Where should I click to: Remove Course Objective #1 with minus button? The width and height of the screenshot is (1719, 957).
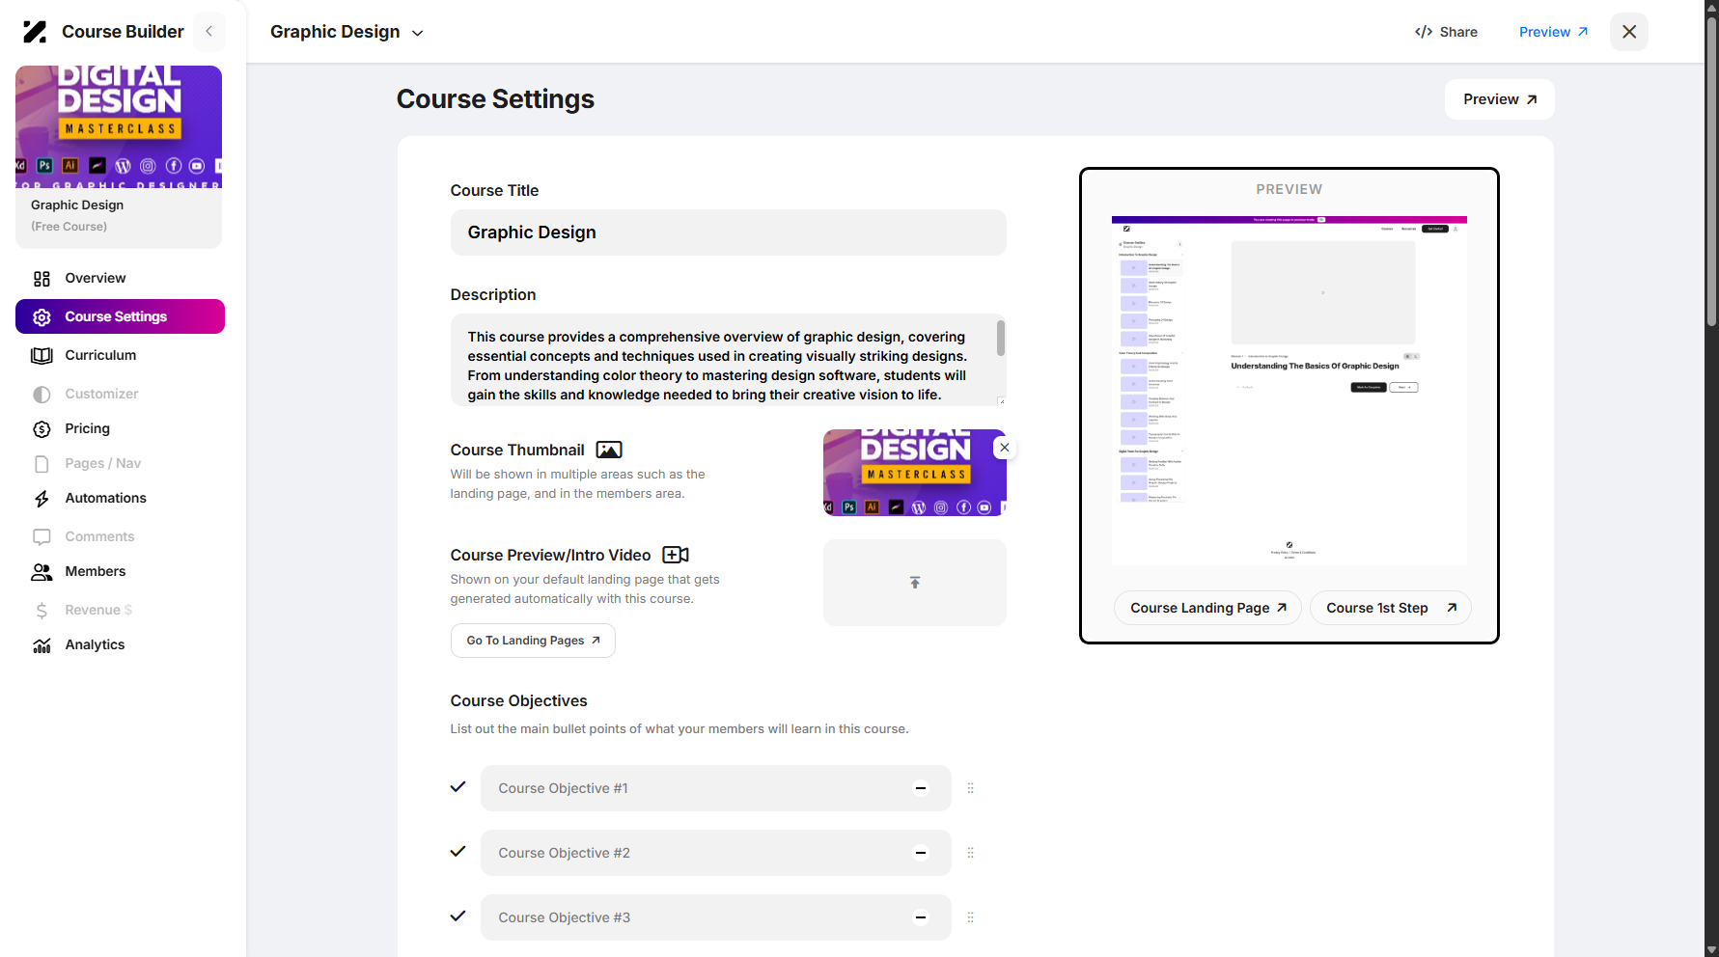(x=921, y=788)
